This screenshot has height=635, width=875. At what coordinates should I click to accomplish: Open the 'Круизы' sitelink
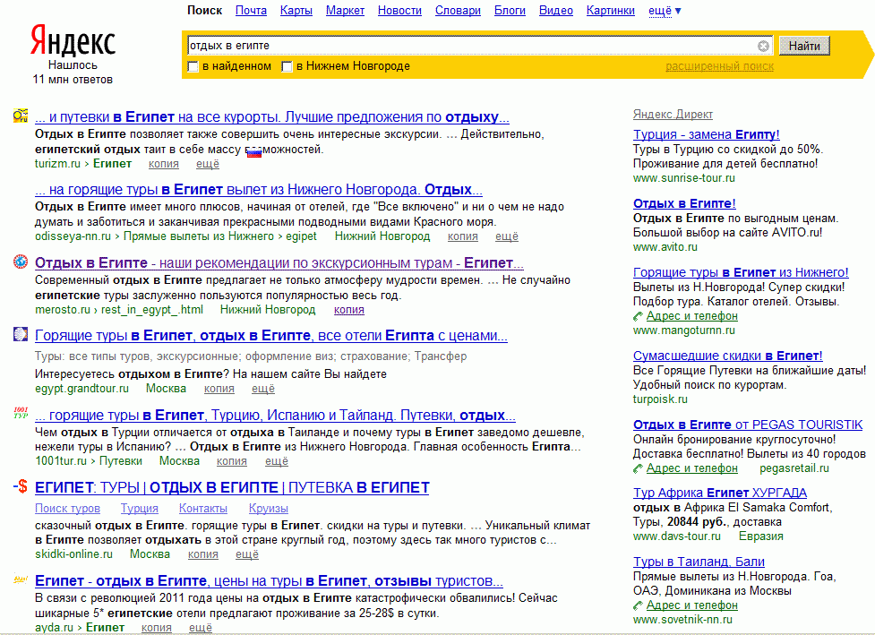(x=269, y=509)
